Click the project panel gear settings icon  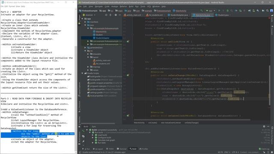coord(116,15)
